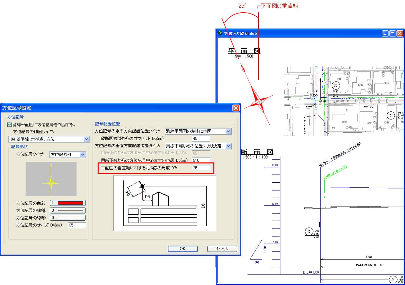Screen dimensions: 405x285
Task: Close the 方位入り縦断.dob document window
Action: point(399,34)
